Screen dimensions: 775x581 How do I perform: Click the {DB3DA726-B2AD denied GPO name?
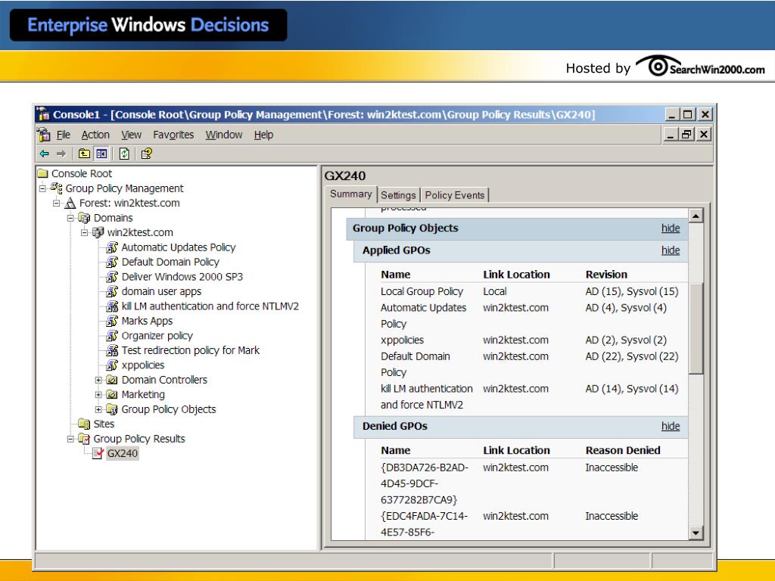[425, 483]
